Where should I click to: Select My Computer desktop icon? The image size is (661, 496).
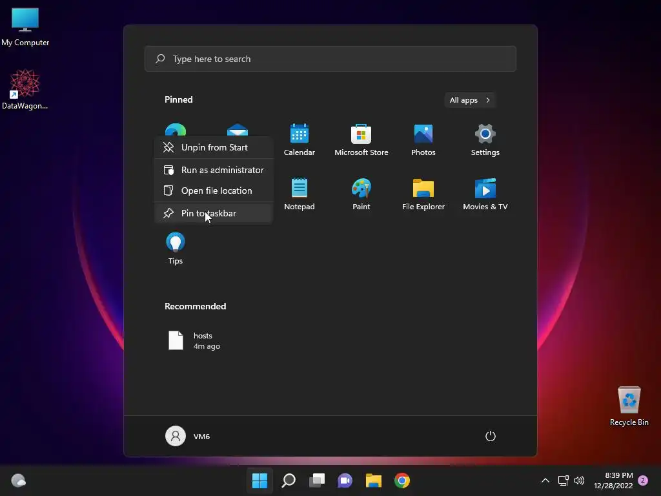click(x=25, y=26)
